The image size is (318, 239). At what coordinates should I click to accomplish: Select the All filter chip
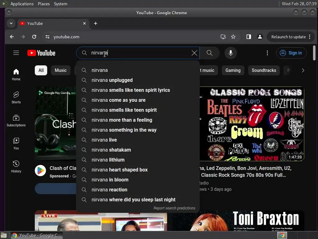point(41,70)
